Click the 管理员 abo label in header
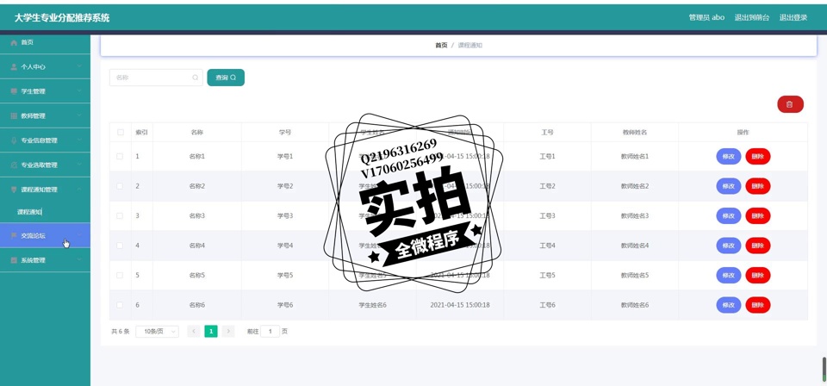 (x=706, y=17)
